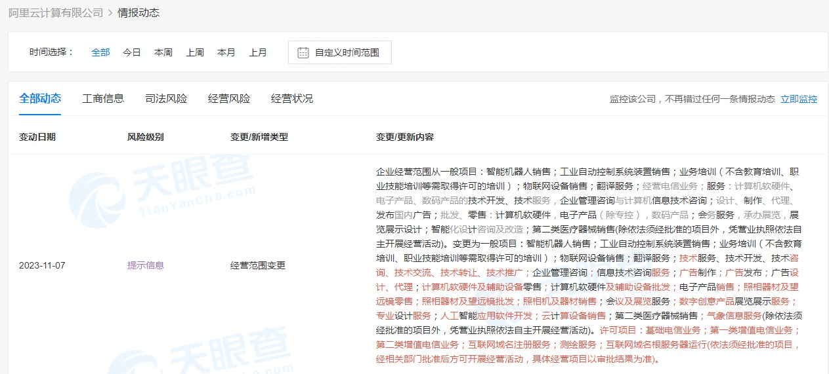829x374 pixels.
Task: Click 风险级别 column header
Action: tap(146, 138)
